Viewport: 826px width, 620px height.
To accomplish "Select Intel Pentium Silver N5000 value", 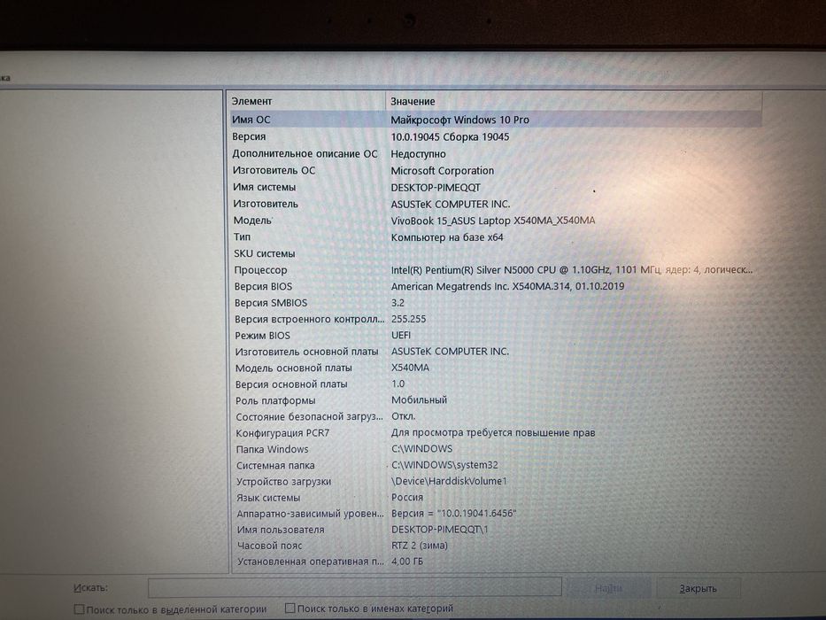I will (x=572, y=270).
